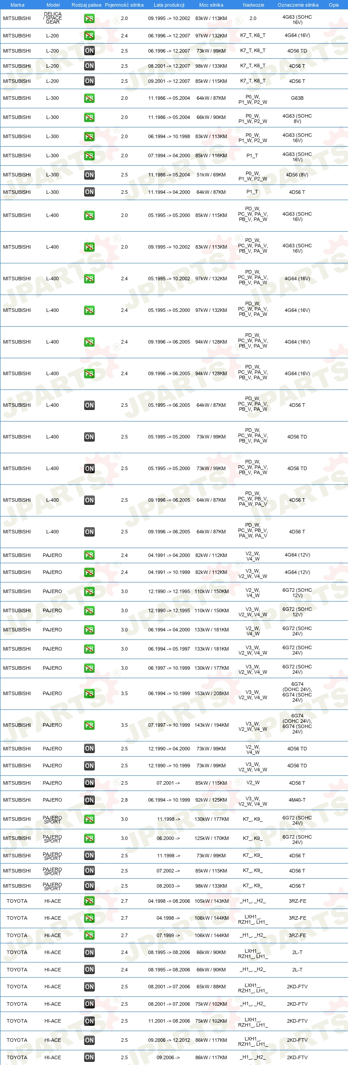Click ON icon in L-300 4D56 T row
The height and width of the screenshot is (1065, 348).
click(x=89, y=192)
